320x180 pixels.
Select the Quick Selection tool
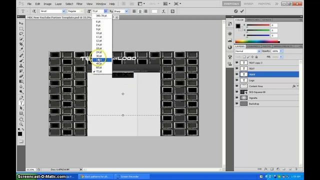pyautogui.click(x=21, y=39)
